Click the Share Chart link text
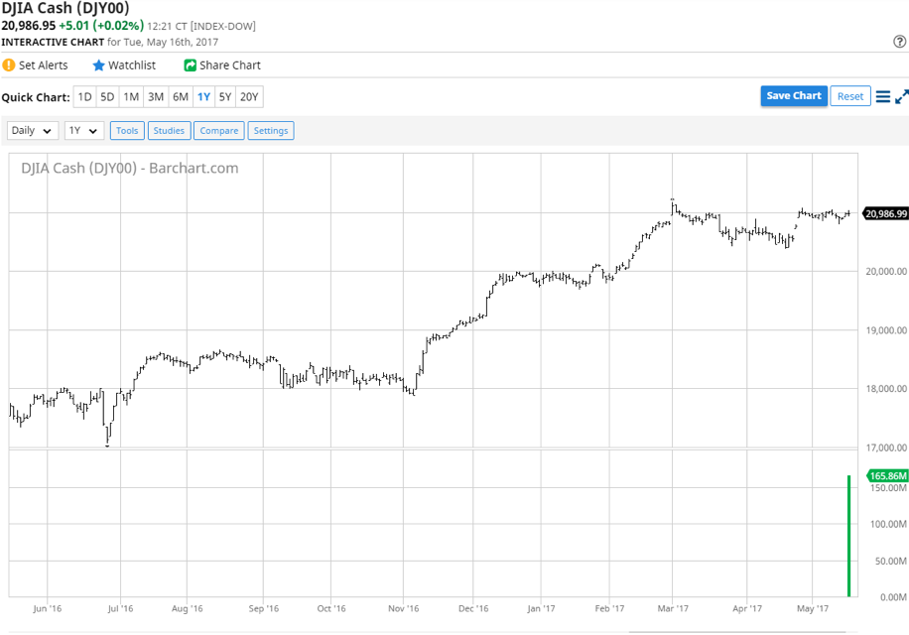Image resolution: width=909 pixels, height=635 pixels. tap(230, 65)
